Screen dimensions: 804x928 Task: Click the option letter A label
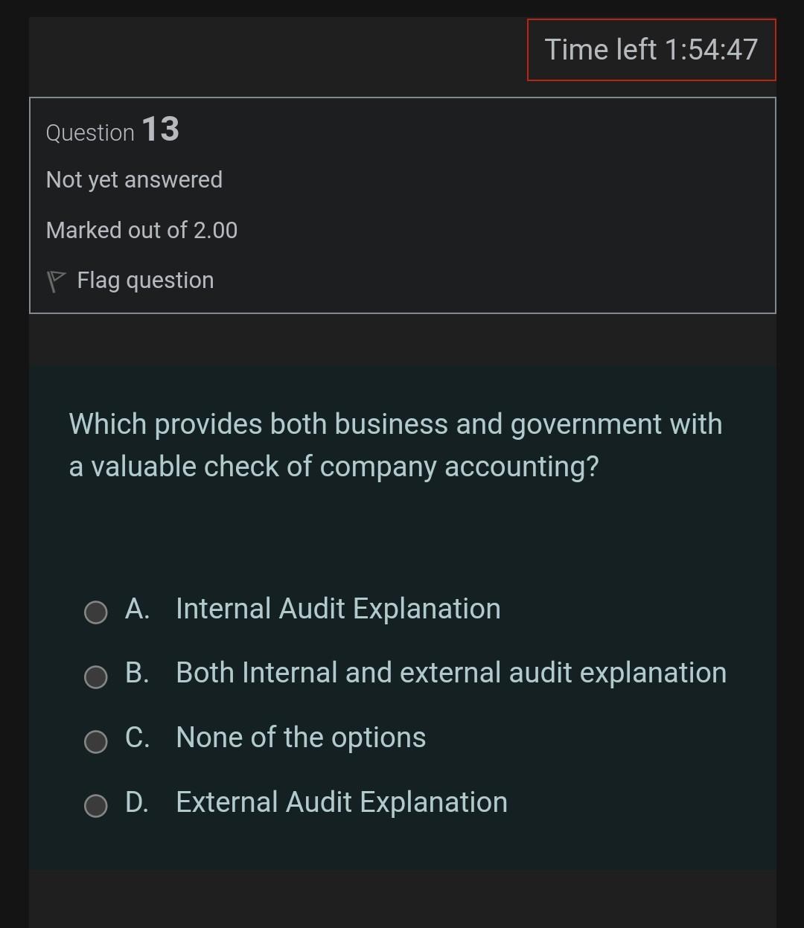(x=138, y=609)
